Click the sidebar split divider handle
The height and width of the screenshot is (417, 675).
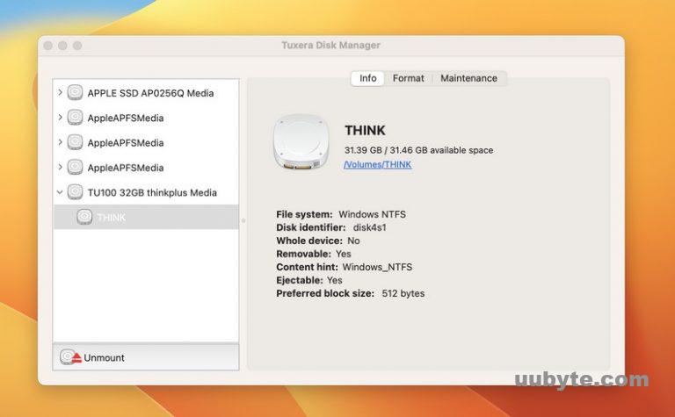243,220
